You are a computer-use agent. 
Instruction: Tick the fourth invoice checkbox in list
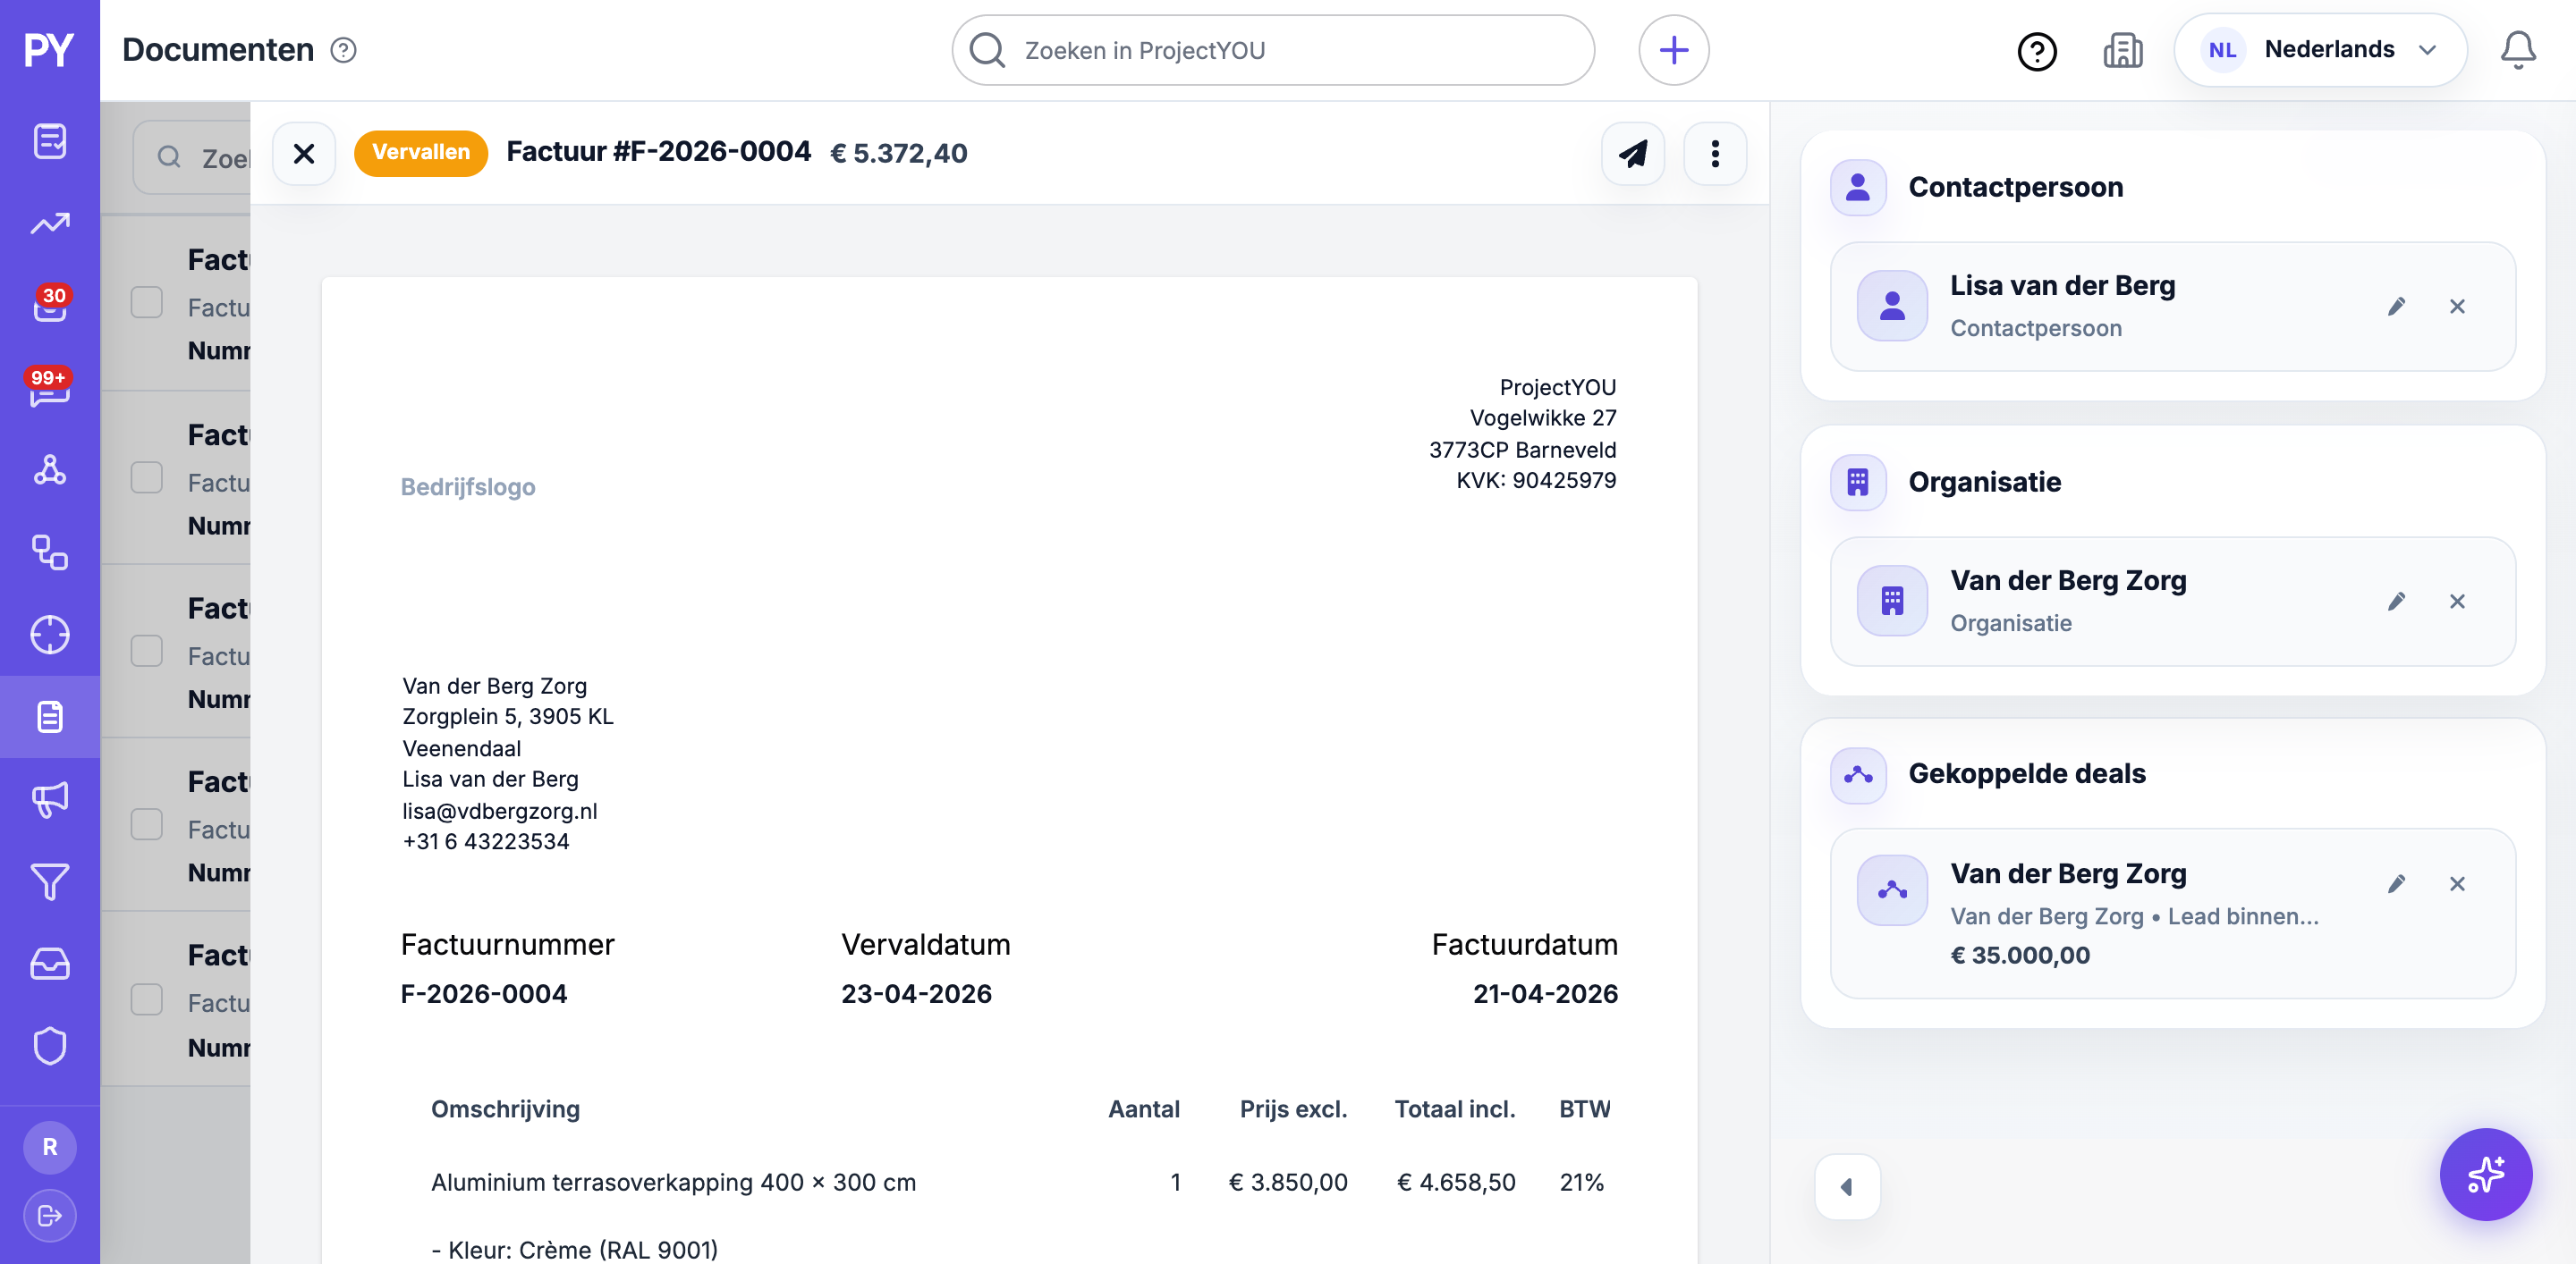tap(147, 824)
